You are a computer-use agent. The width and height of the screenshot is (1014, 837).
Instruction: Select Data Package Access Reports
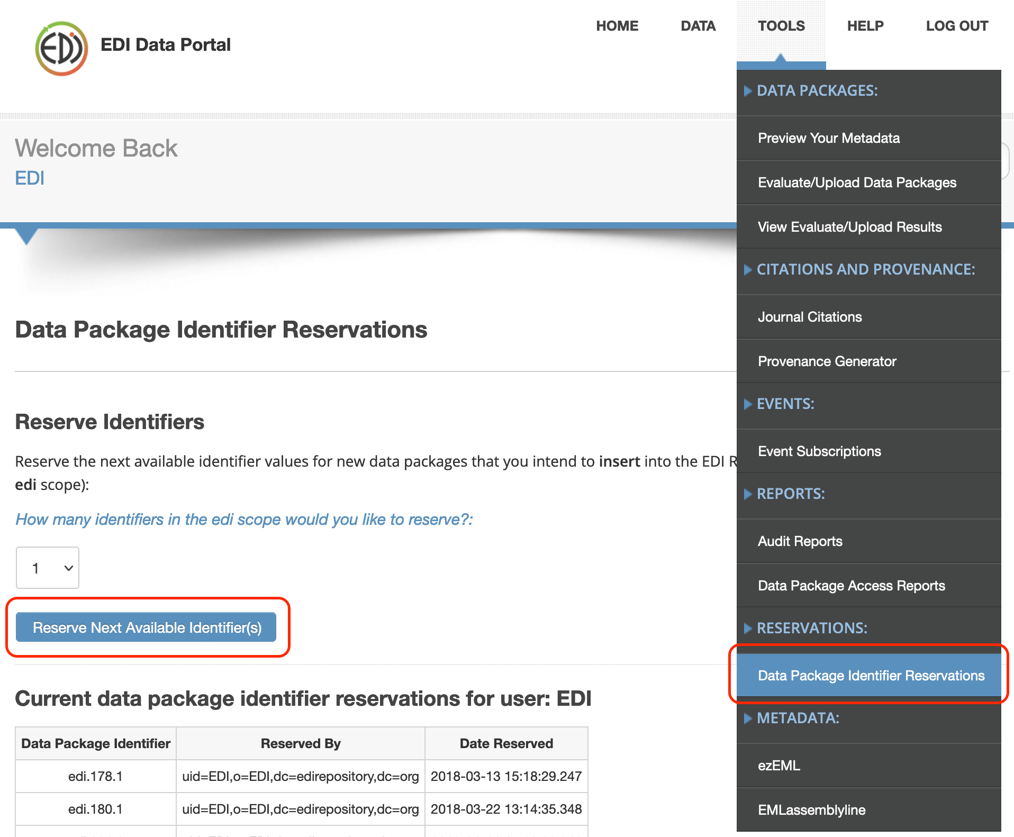(869, 586)
